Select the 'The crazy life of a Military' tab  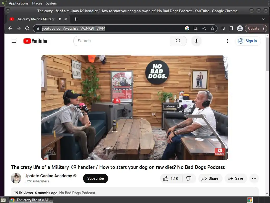pos(35,19)
